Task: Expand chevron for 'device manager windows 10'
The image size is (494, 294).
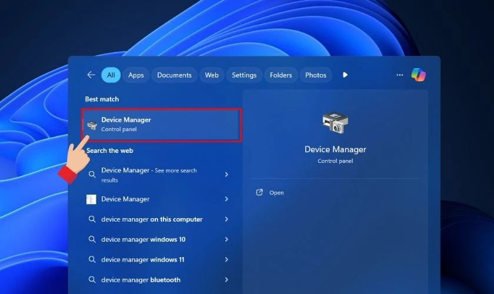Action: (226, 239)
